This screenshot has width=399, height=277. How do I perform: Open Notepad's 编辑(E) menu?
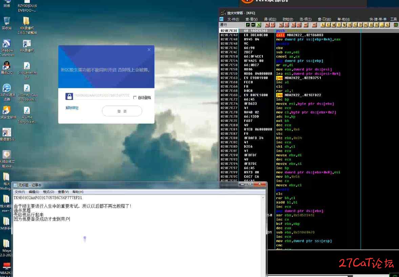(34, 192)
